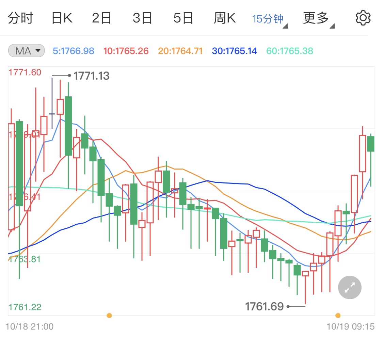Click the start time 10/18 21:00
The height and width of the screenshot is (337, 383).
[30, 326]
